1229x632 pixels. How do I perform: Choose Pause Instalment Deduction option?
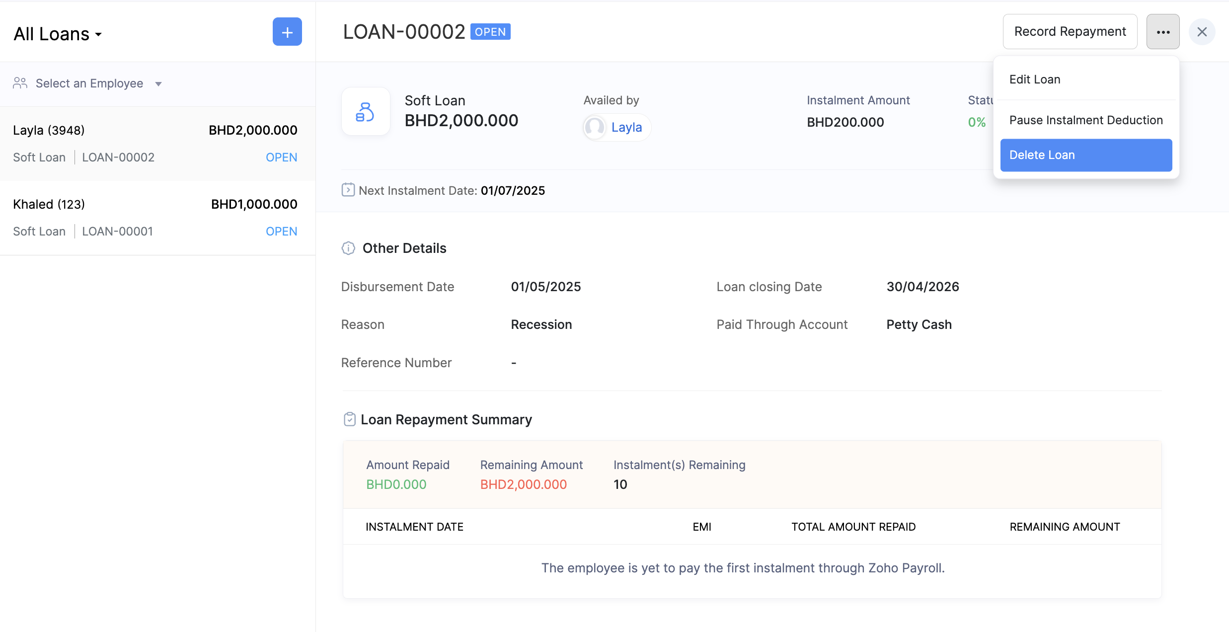[x=1086, y=120]
